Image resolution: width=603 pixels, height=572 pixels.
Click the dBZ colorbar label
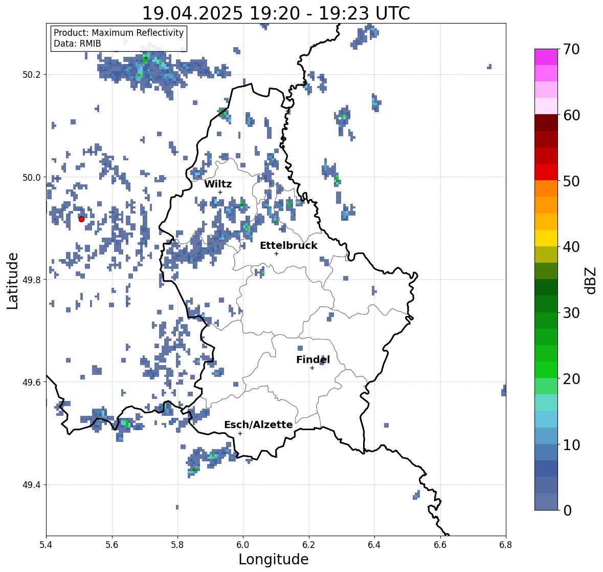[591, 280]
